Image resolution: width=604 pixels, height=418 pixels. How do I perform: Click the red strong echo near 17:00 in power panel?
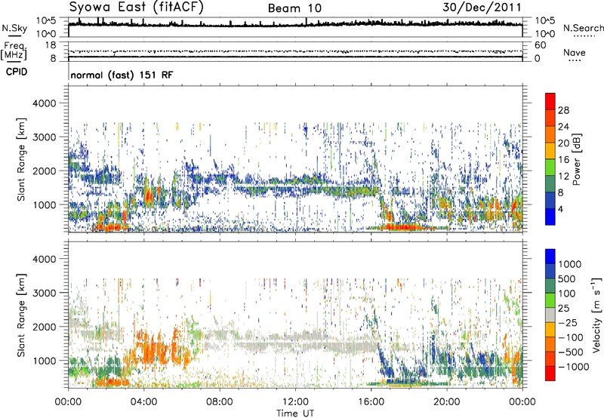coord(401,227)
